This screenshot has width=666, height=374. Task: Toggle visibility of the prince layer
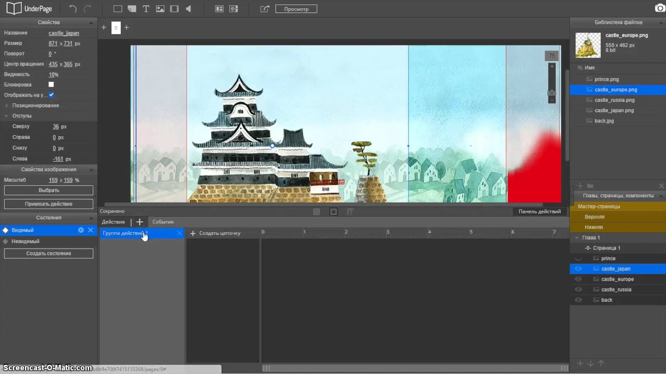tap(578, 258)
